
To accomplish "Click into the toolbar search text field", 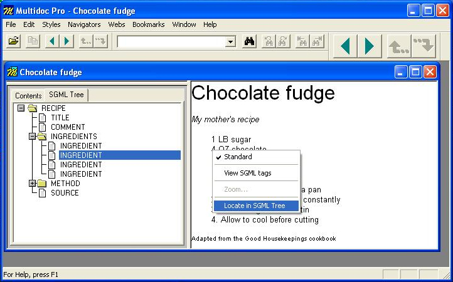I will [171, 42].
